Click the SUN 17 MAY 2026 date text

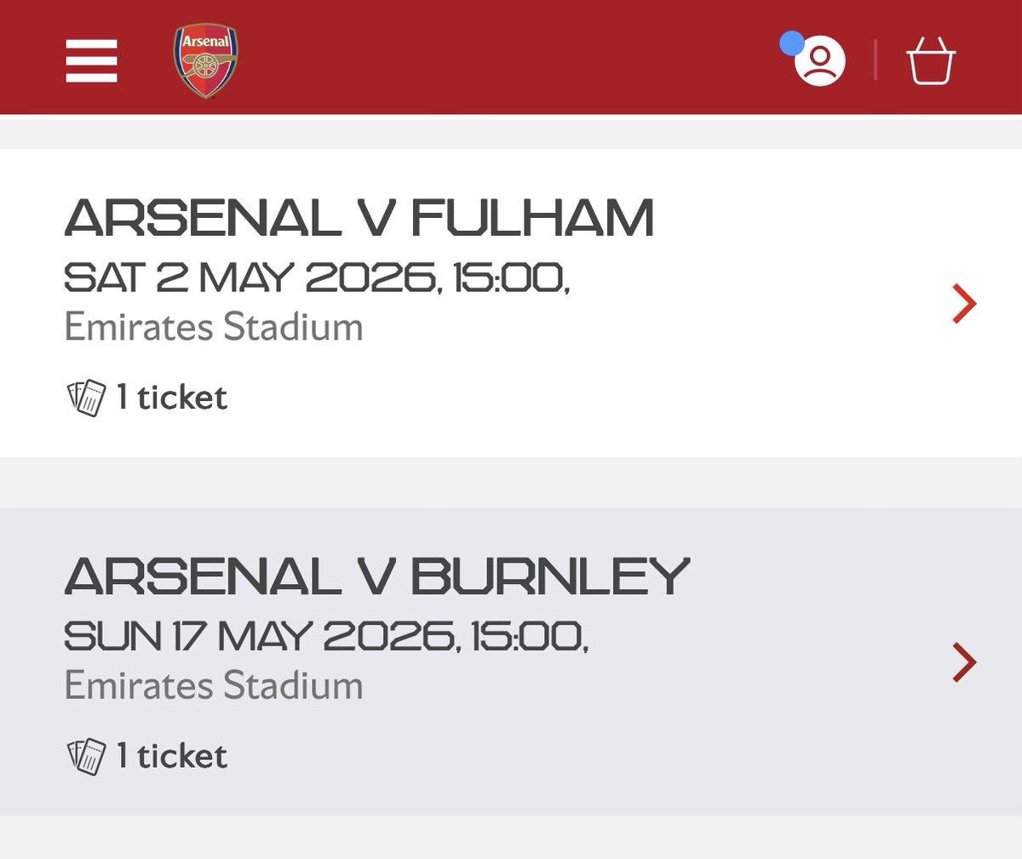[326, 636]
